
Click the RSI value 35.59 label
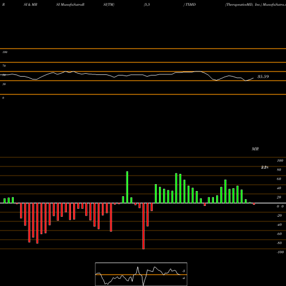pyautogui.click(x=263, y=77)
